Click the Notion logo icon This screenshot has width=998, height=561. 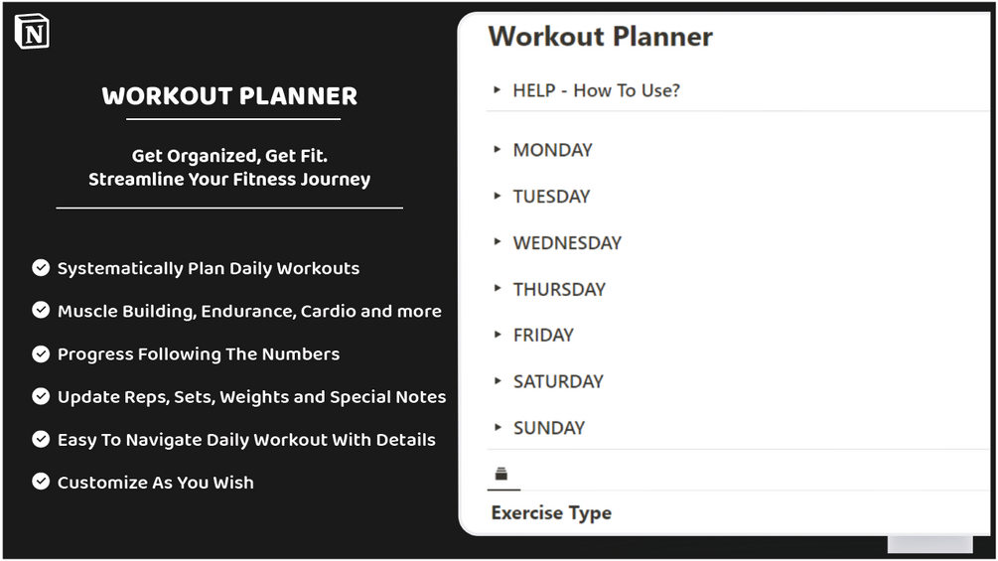(x=32, y=32)
